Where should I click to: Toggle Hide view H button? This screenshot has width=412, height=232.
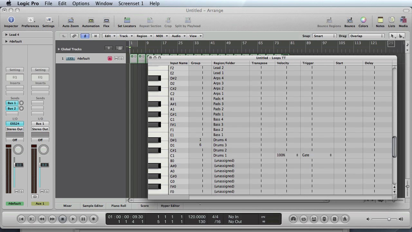point(95,36)
